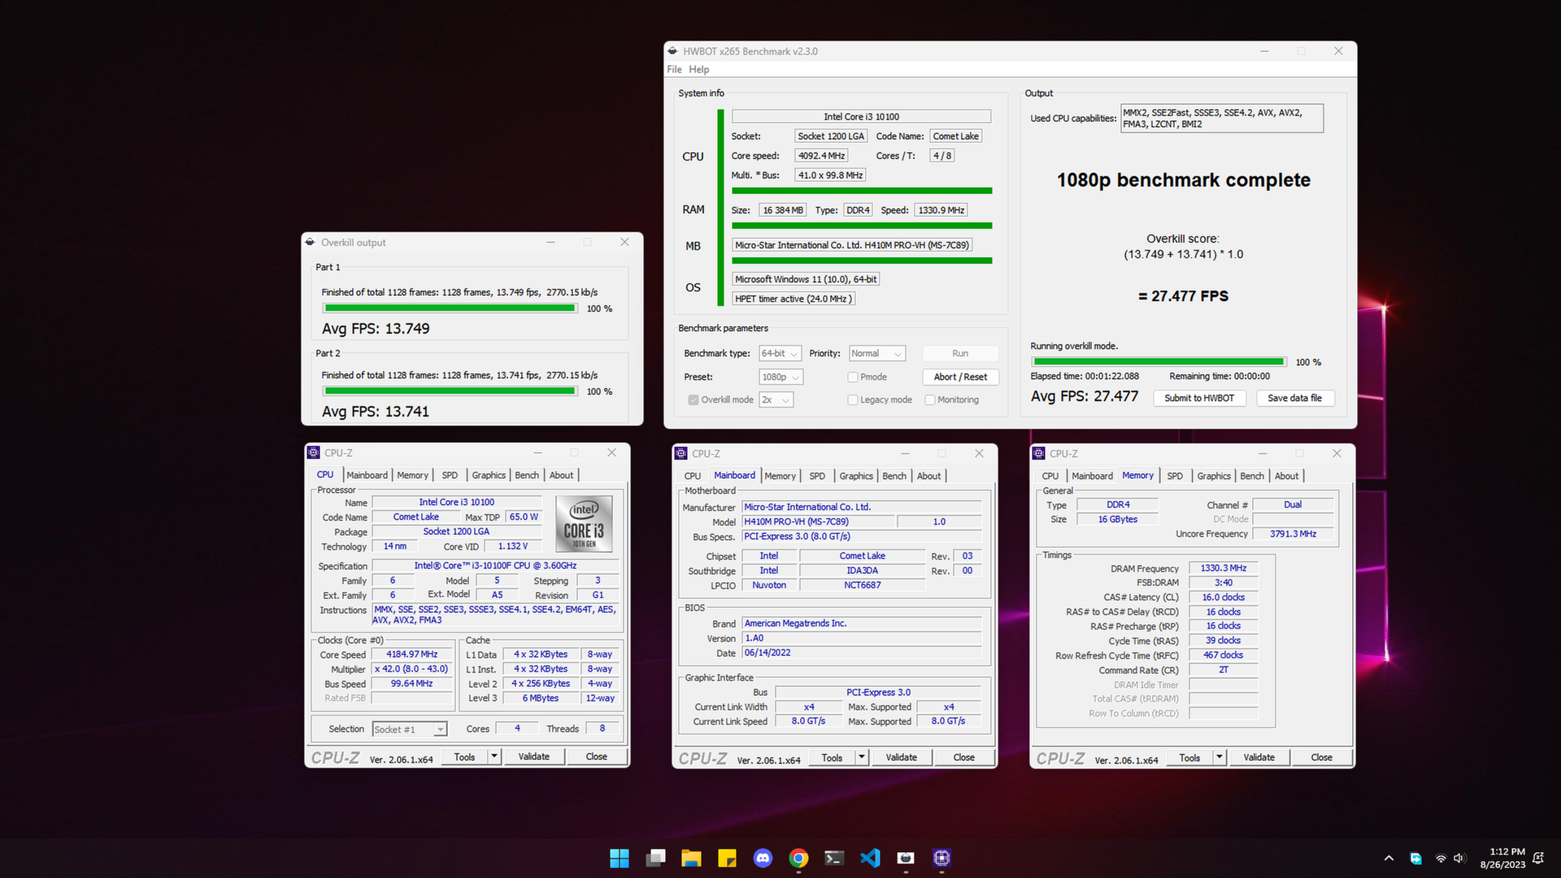This screenshot has height=878, width=1561.
Task: Expand Tools arrow in Mainboard window
Action: tap(861, 758)
